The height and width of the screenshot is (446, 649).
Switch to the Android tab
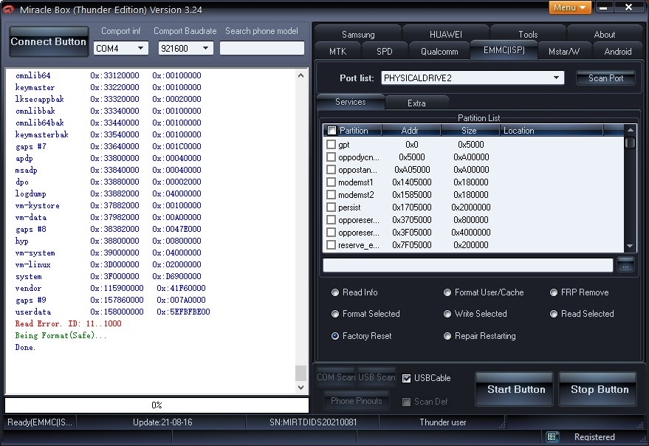coord(617,52)
